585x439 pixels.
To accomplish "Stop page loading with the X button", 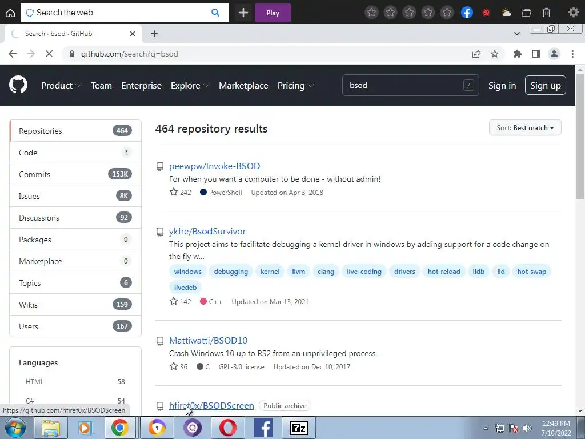I will [x=49, y=54].
